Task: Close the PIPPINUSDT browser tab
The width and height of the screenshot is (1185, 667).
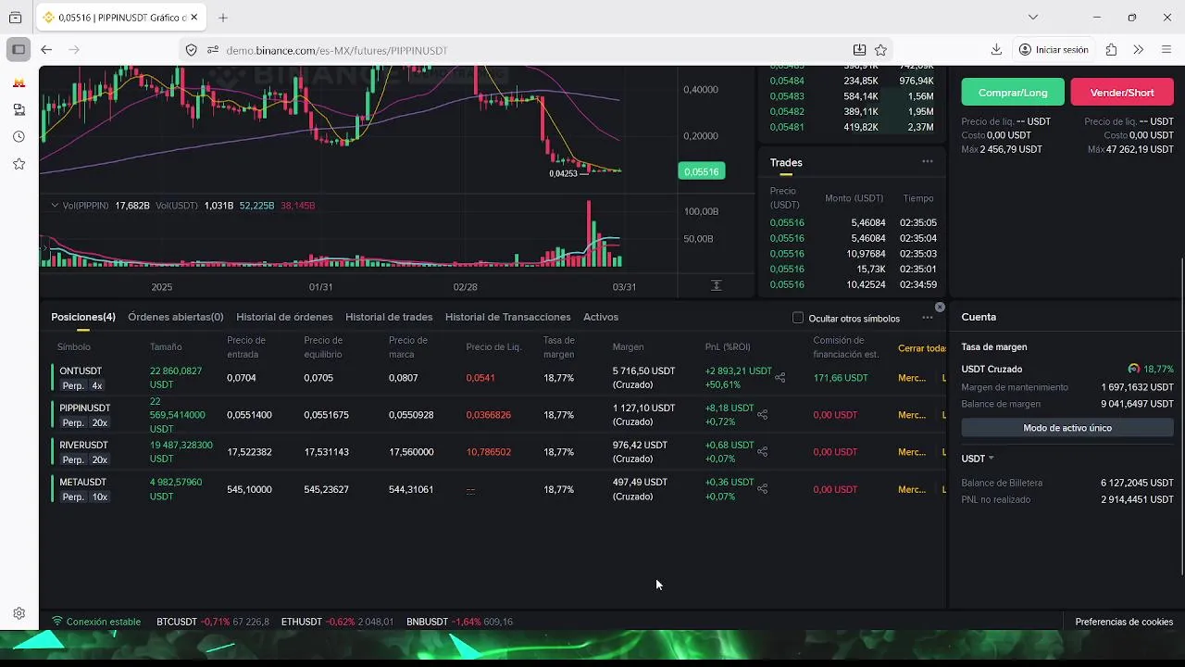Action: coord(193,18)
